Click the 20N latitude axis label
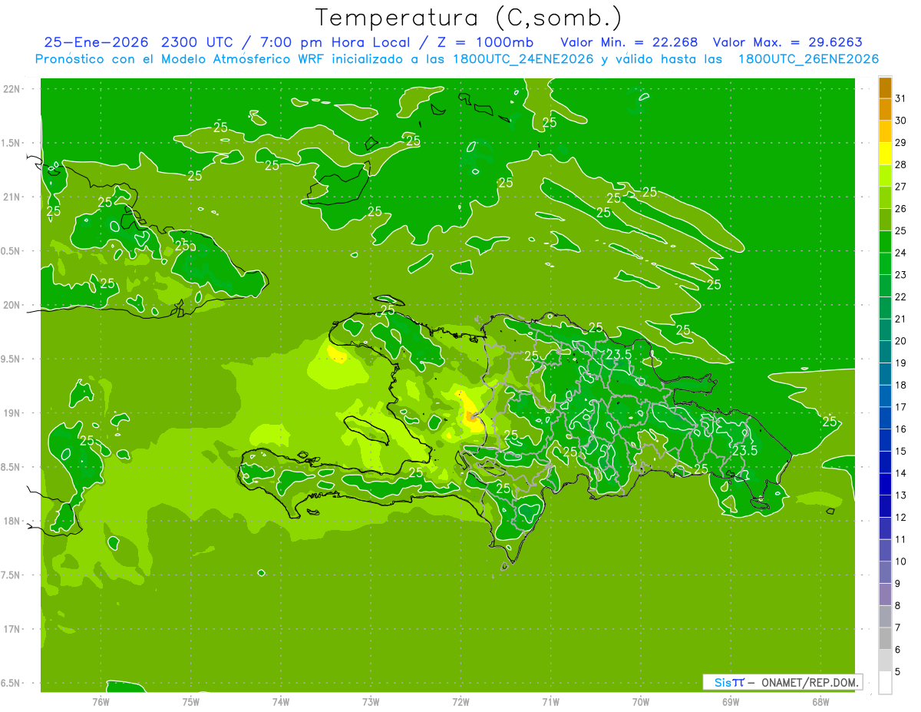Image resolution: width=921 pixels, height=712 pixels. click(11, 305)
